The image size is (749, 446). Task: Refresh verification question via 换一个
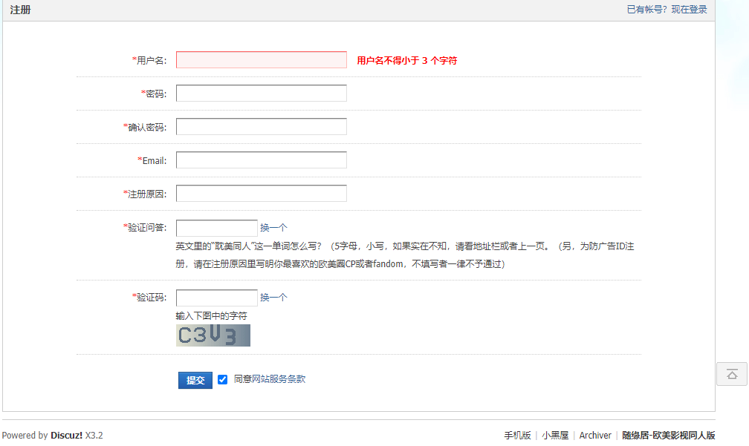273,228
